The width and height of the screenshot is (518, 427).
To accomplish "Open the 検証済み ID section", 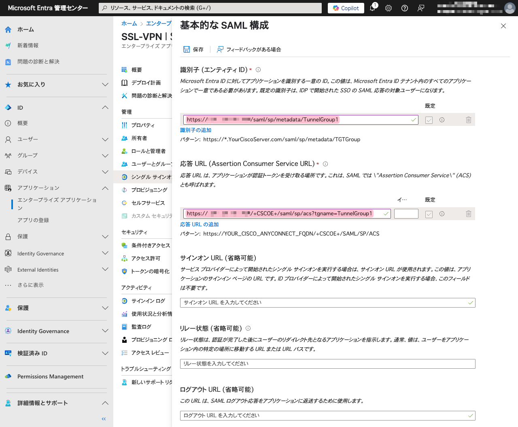I will pos(32,353).
